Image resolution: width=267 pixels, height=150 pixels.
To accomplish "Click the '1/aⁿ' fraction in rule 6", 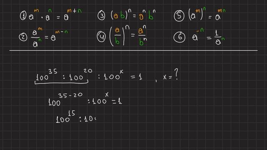I will click(219, 38).
